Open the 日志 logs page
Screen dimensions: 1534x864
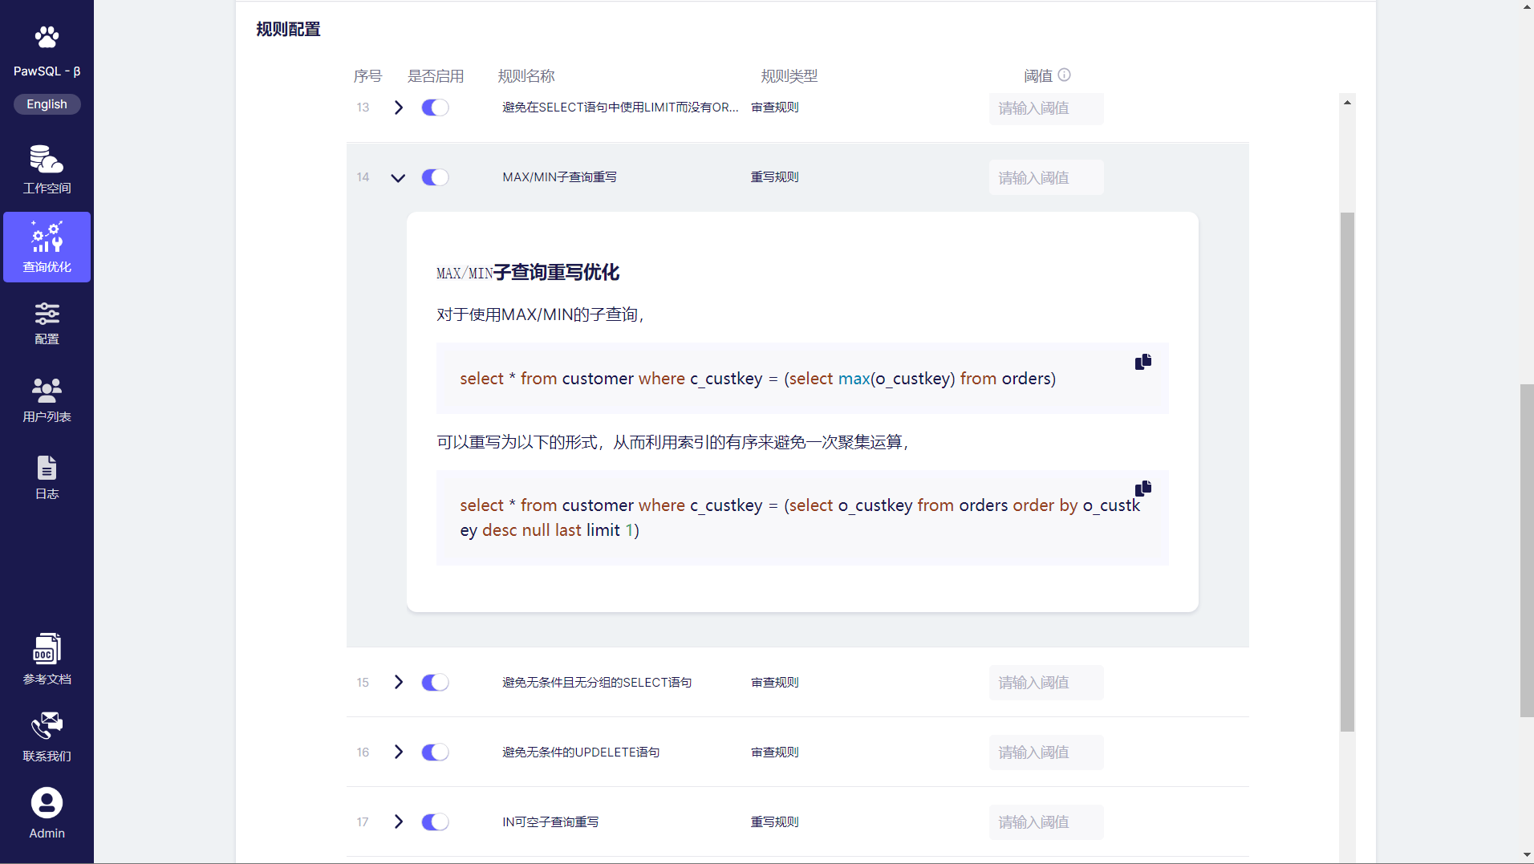[x=47, y=477]
